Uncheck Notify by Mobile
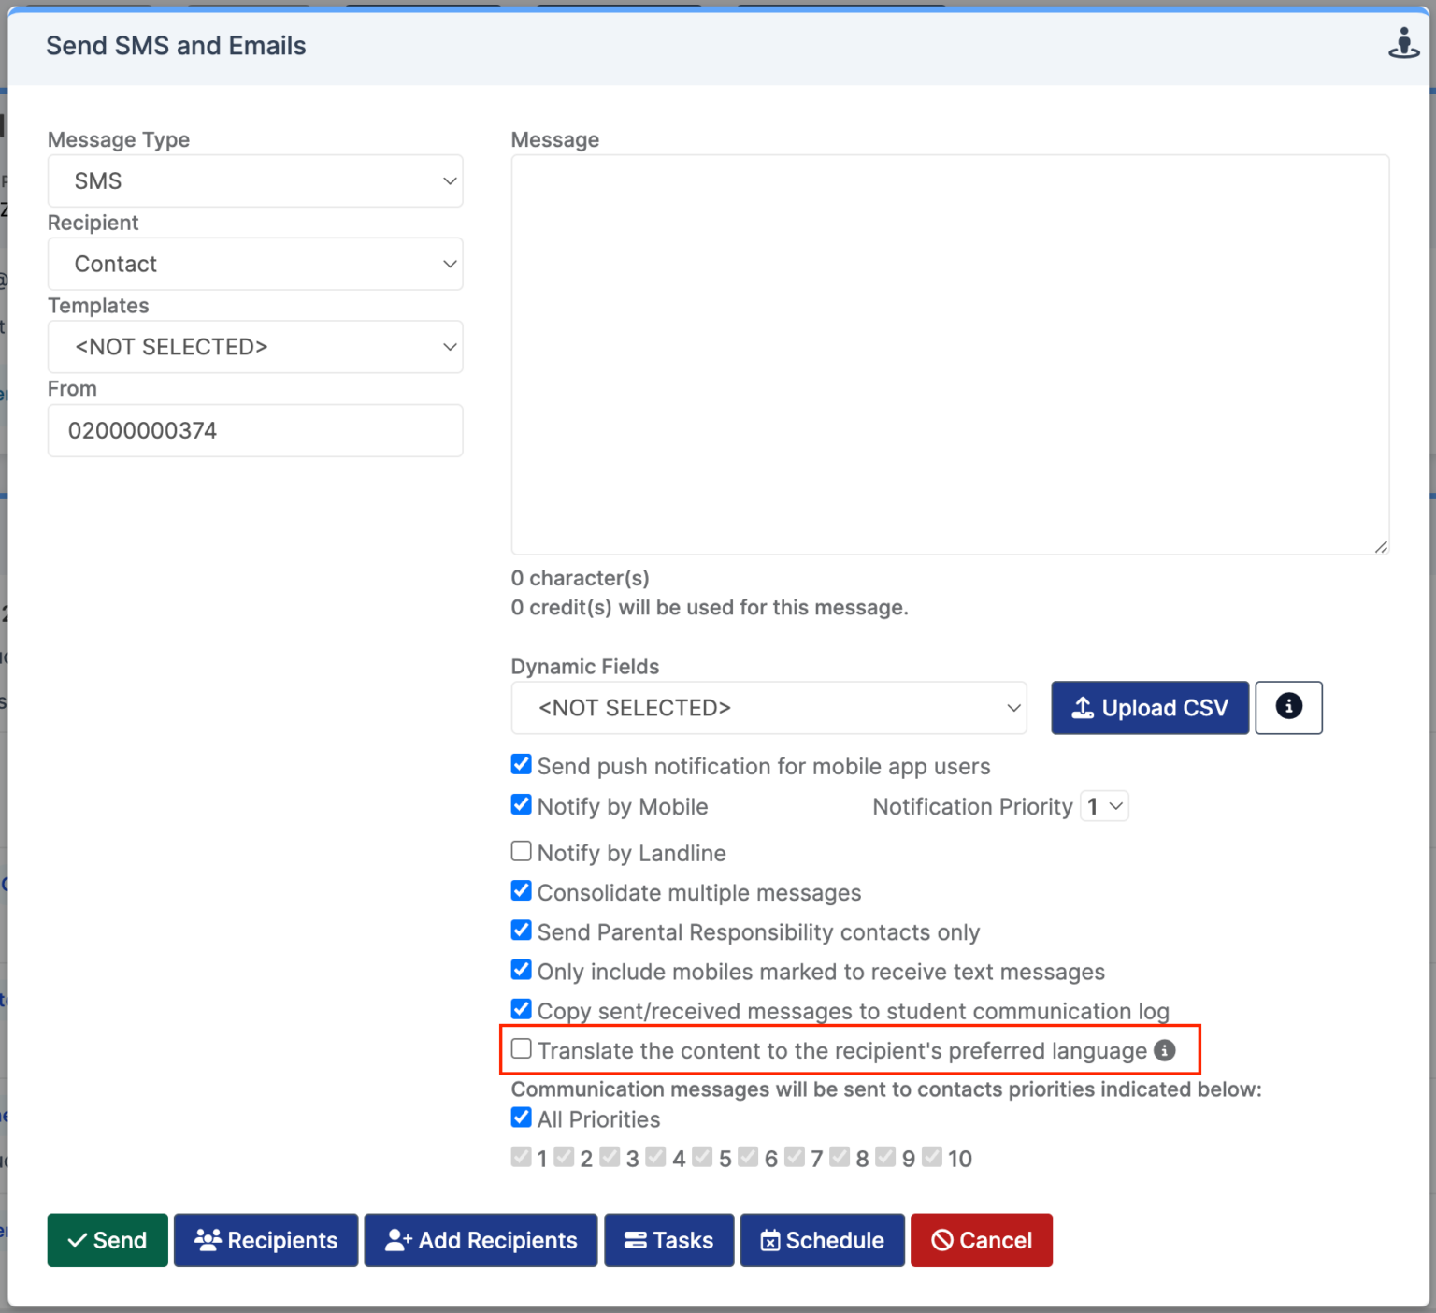This screenshot has height=1313, width=1436. pyautogui.click(x=521, y=804)
